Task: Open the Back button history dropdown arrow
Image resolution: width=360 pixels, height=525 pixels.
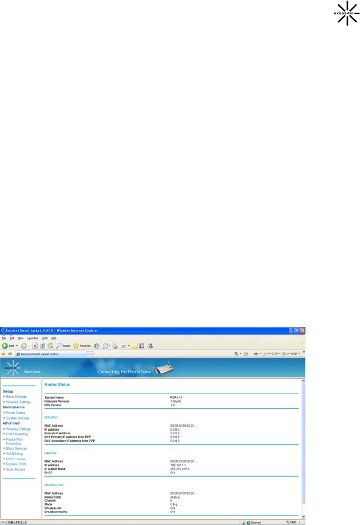Action: pos(17,346)
